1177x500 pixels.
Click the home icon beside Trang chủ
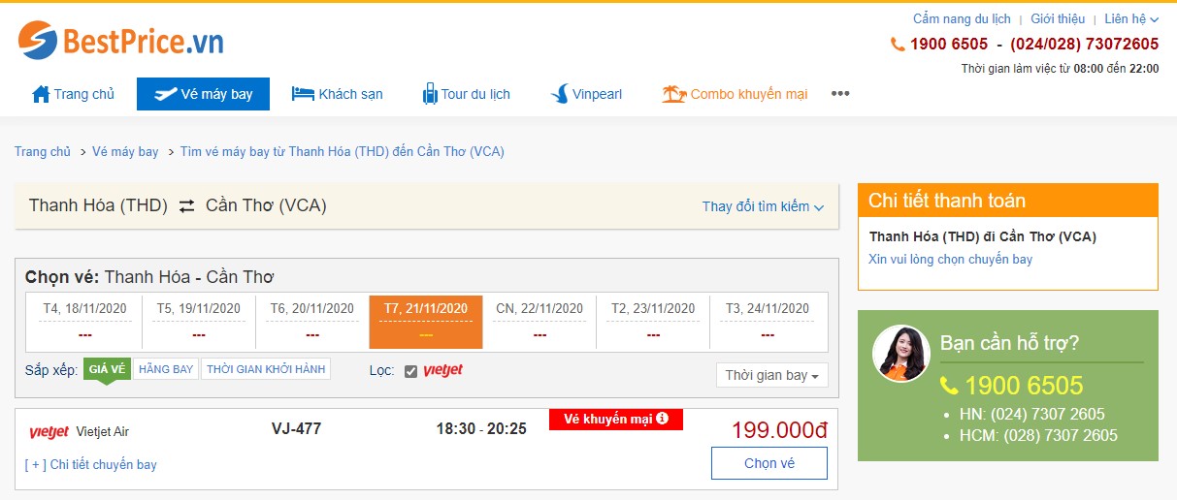41,94
